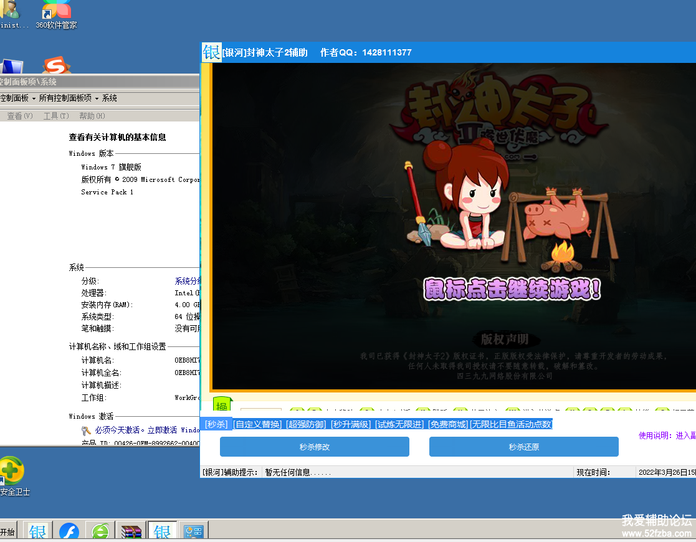Click the 开始 Start button
The image size is (696, 542).
[x=8, y=531]
